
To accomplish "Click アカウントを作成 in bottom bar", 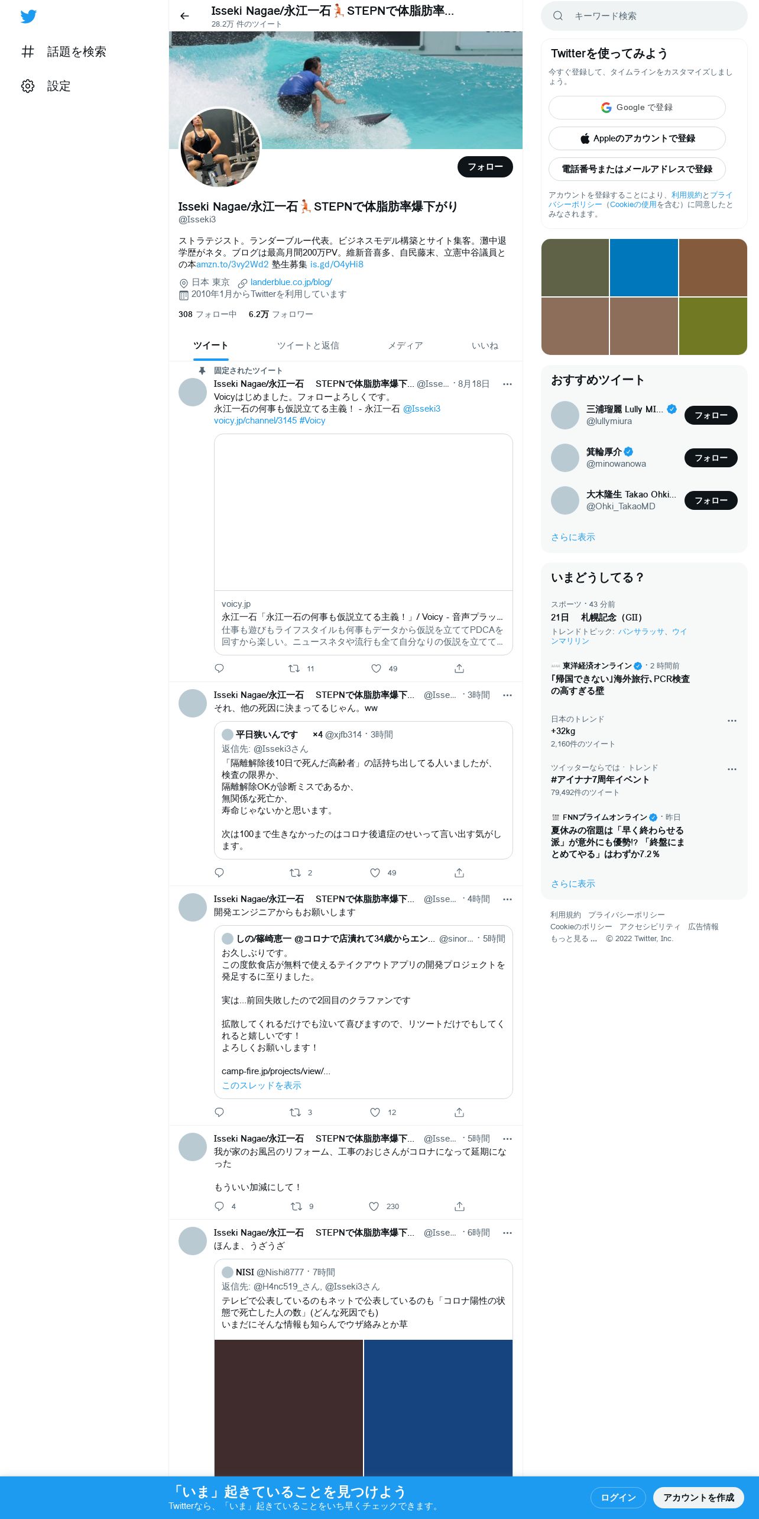I will click(698, 1498).
